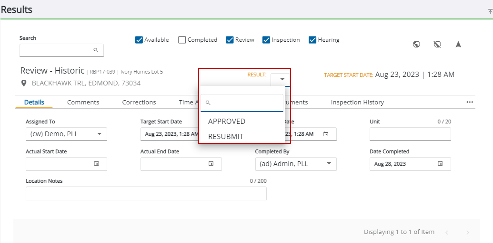Click the three-dot more tabs icon
This screenshot has width=493, height=243.
(470, 102)
